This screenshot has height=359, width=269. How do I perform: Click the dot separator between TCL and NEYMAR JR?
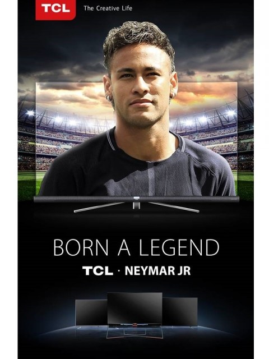[118, 271]
